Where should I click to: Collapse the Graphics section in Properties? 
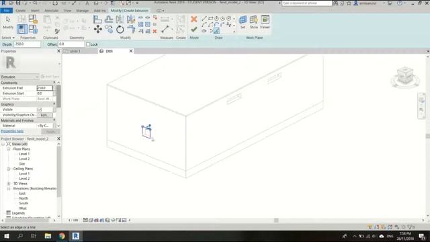tap(54, 104)
